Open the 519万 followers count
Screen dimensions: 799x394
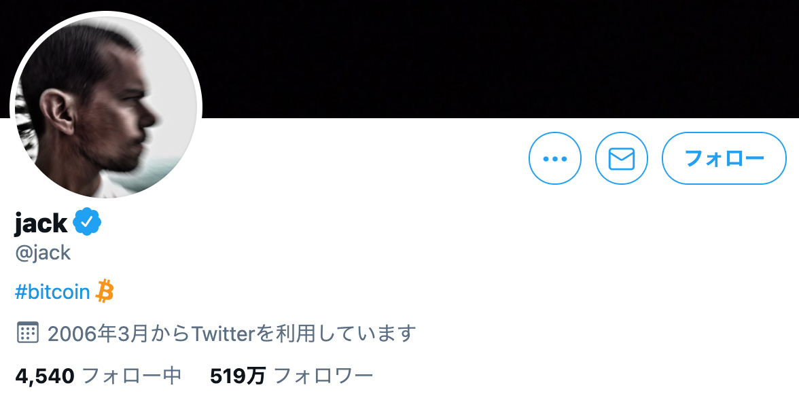click(238, 376)
